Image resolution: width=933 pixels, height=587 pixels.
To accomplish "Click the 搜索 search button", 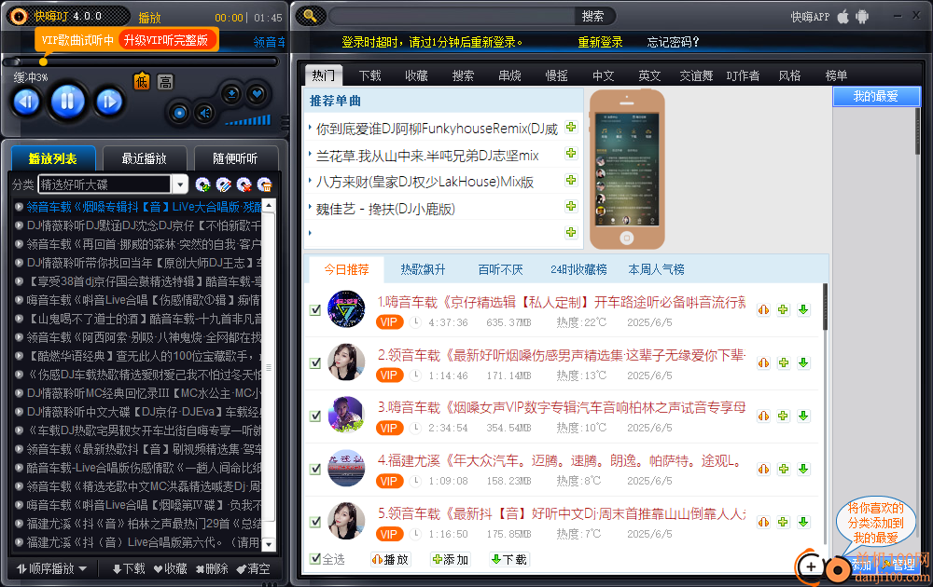I will (593, 16).
